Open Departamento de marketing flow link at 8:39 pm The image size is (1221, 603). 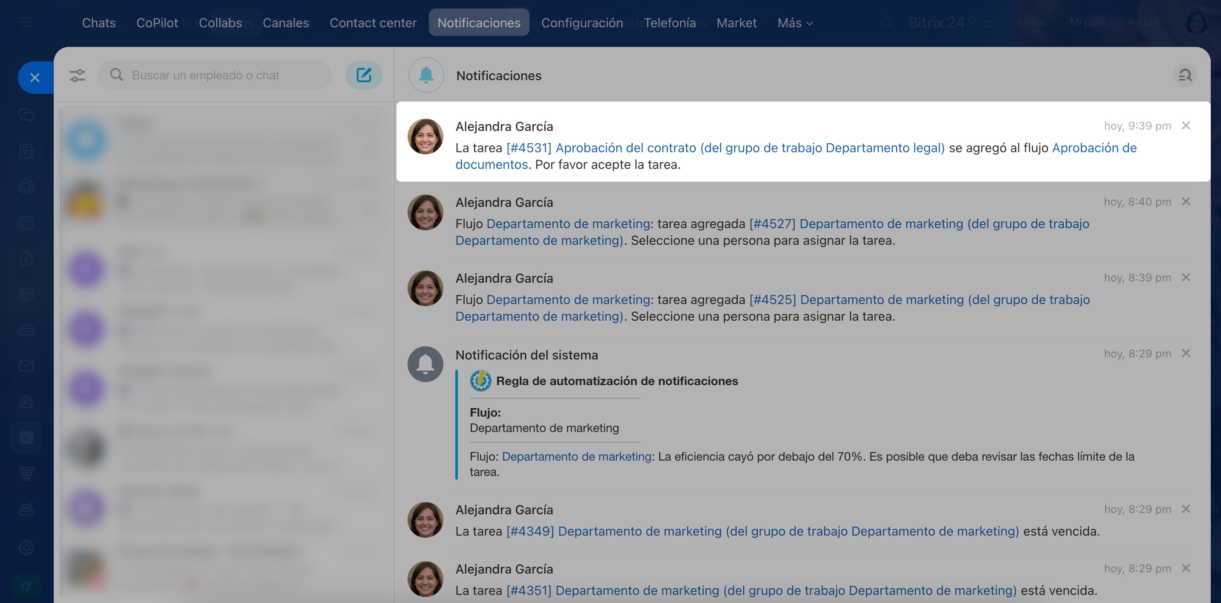568,300
